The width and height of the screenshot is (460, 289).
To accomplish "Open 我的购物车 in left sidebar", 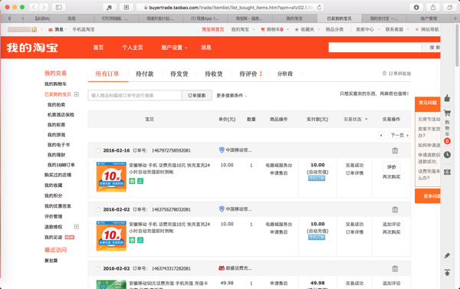I will [55, 84].
